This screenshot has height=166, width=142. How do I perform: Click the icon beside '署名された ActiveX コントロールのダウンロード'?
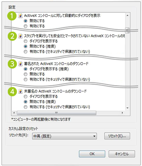[x=20, y=64]
